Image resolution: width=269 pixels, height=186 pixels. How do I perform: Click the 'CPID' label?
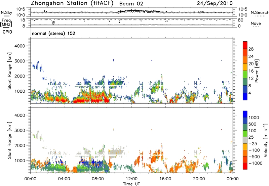7,32
